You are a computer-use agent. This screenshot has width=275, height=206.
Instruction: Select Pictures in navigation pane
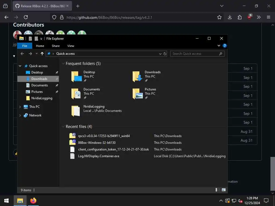click(38, 92)
